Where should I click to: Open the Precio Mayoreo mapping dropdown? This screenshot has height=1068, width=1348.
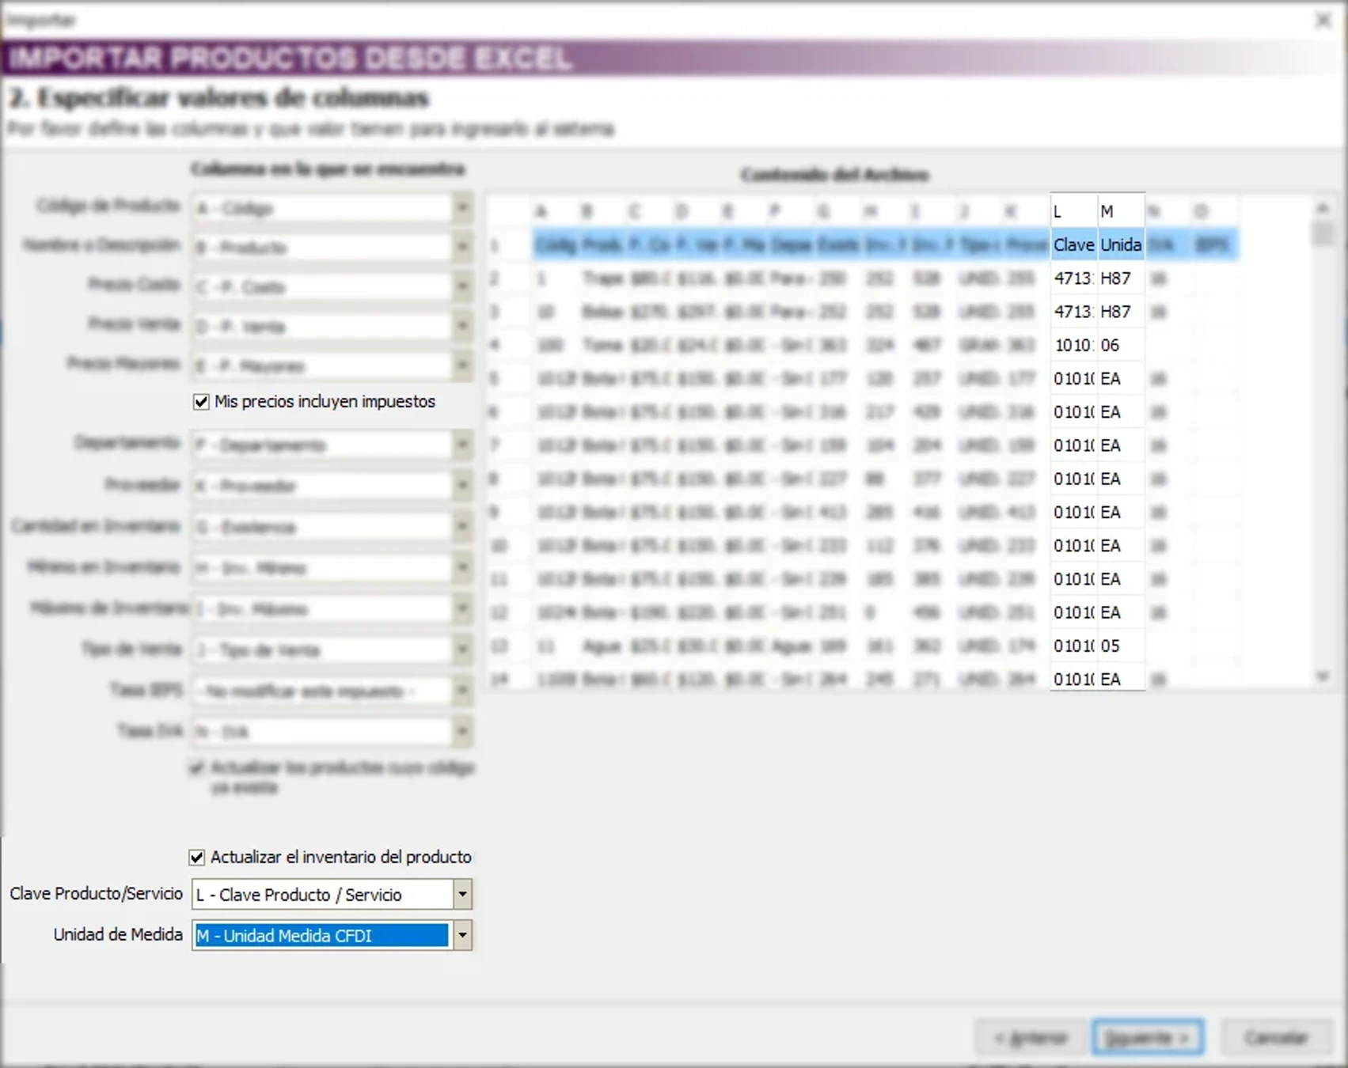[463, 365]
